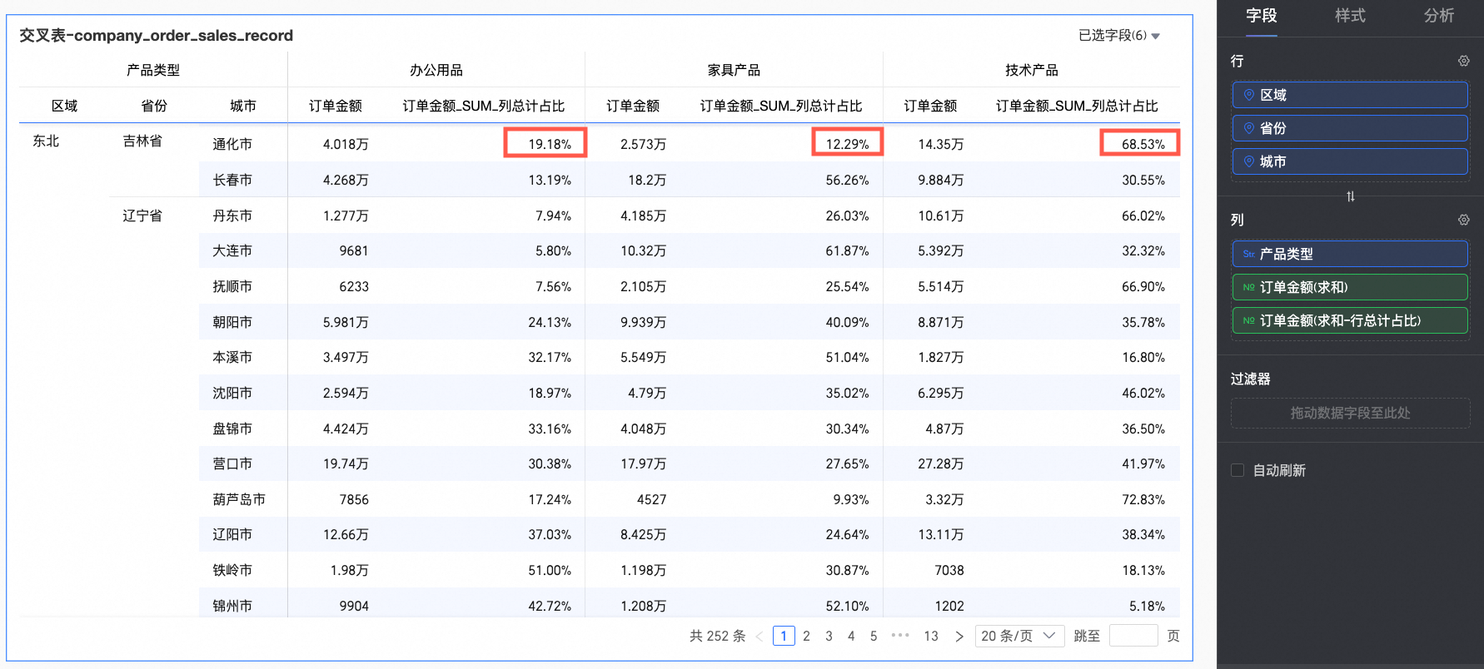Select the 订单金额(求和-行总计占比) field
Viewport: 1484px width, 669px height.
[x=1350, y=320]
